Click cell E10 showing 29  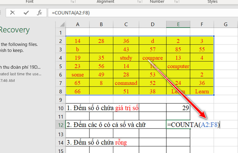coord(178,108)
